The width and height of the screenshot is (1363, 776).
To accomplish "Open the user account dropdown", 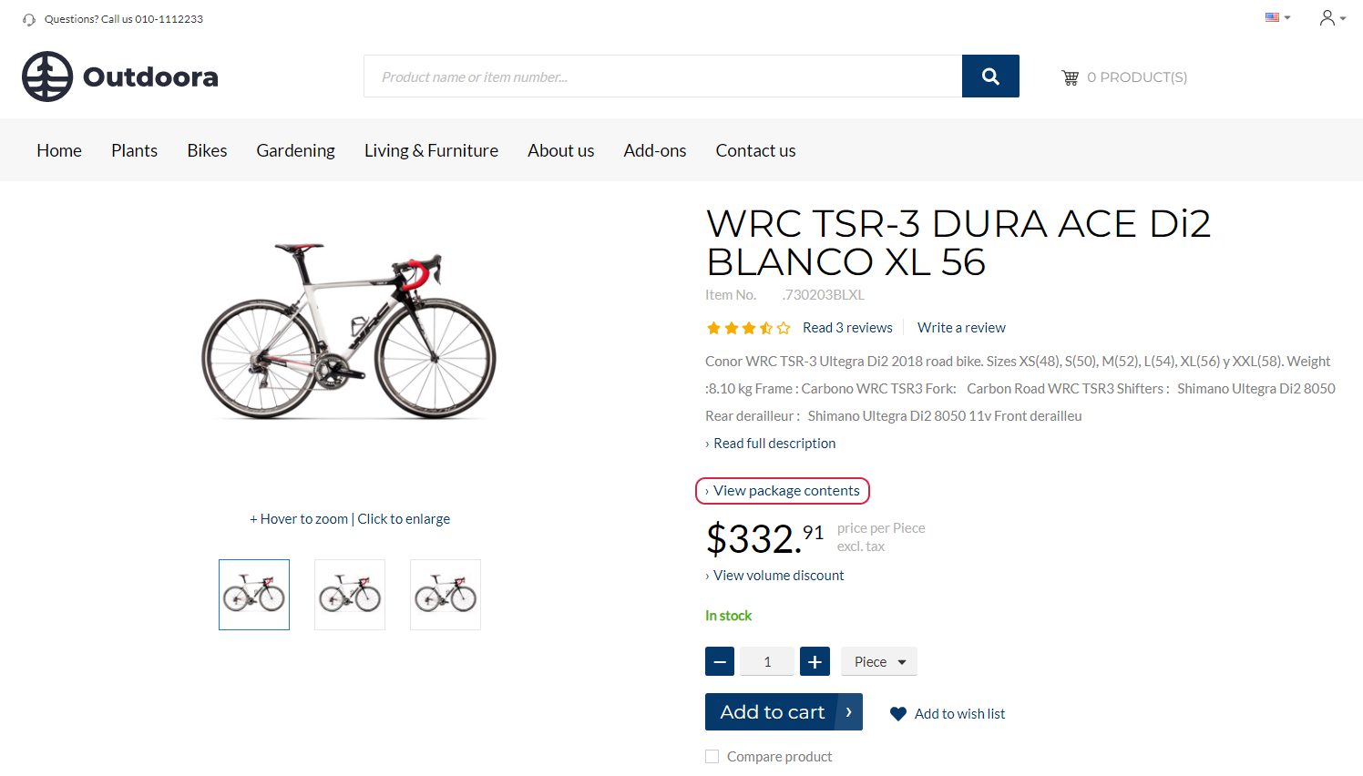I will click(1332, 18).
